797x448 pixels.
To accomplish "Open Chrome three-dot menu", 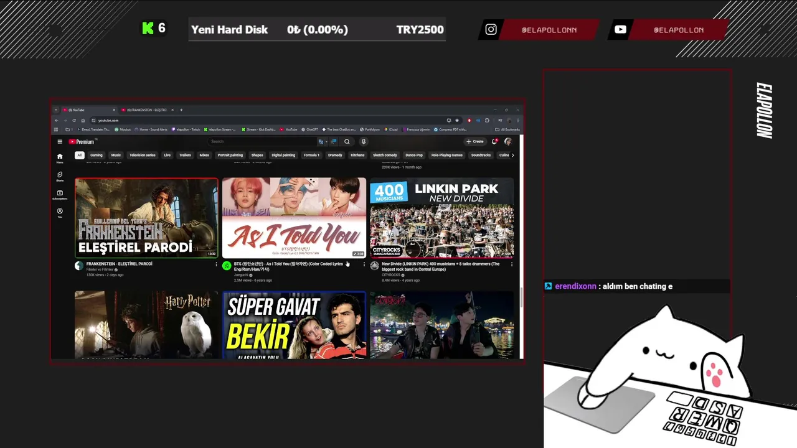I will pyautogui.click(x=518, y=120).
